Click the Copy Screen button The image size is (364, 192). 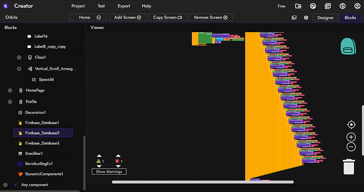[168, 17]
